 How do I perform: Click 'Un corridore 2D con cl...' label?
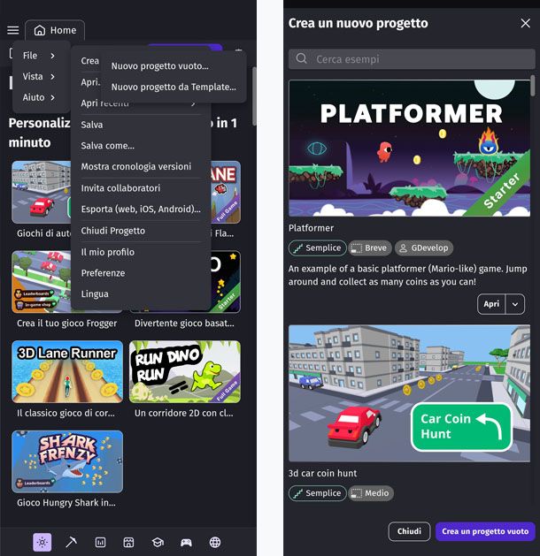pyautogui.click(x=184, y=413)
